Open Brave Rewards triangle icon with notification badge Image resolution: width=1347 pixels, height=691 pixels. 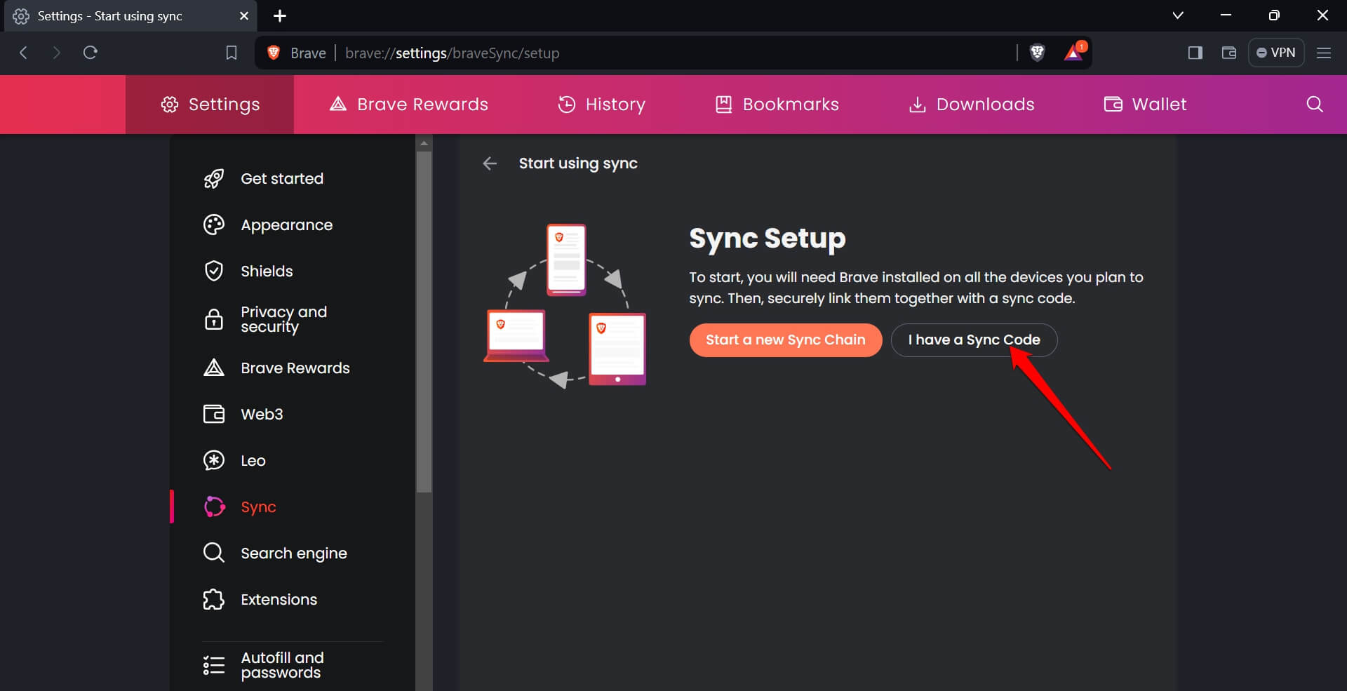[1074, 52]
